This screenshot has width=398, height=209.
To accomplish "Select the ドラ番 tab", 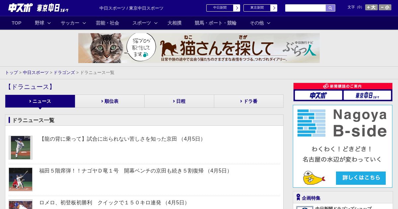I will click(249, 101).
